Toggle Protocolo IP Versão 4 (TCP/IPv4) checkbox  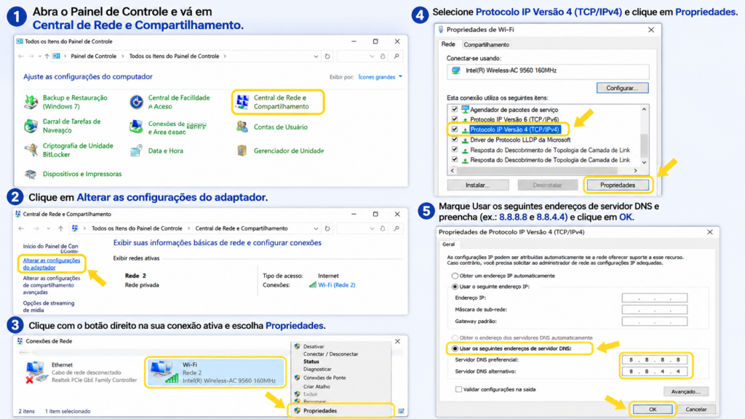[x=455, y=129]
